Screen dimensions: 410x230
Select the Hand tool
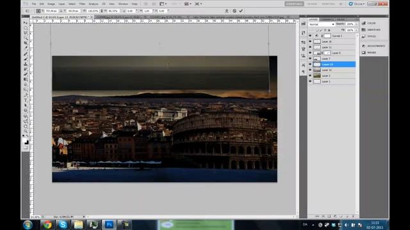26,126
